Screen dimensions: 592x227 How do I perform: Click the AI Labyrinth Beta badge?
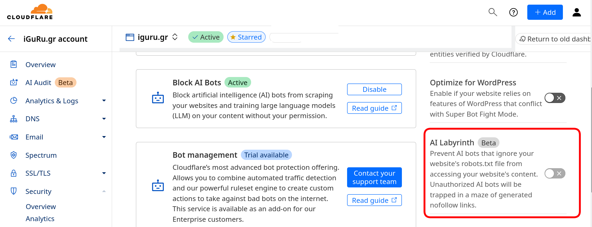coord(489,143)
